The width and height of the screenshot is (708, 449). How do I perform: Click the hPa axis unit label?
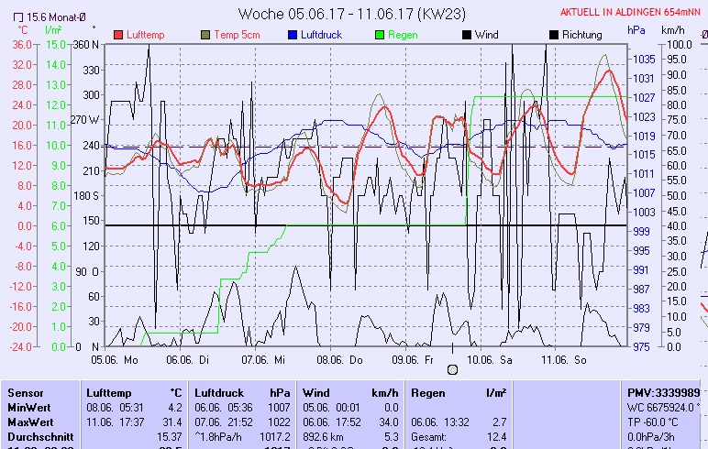[636, 30]
